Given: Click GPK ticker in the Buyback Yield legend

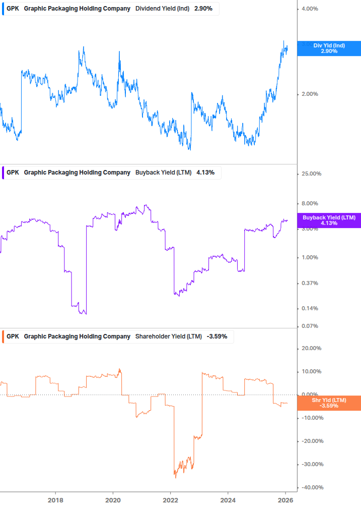Looking at the screenshot, I should click(13, 173).
